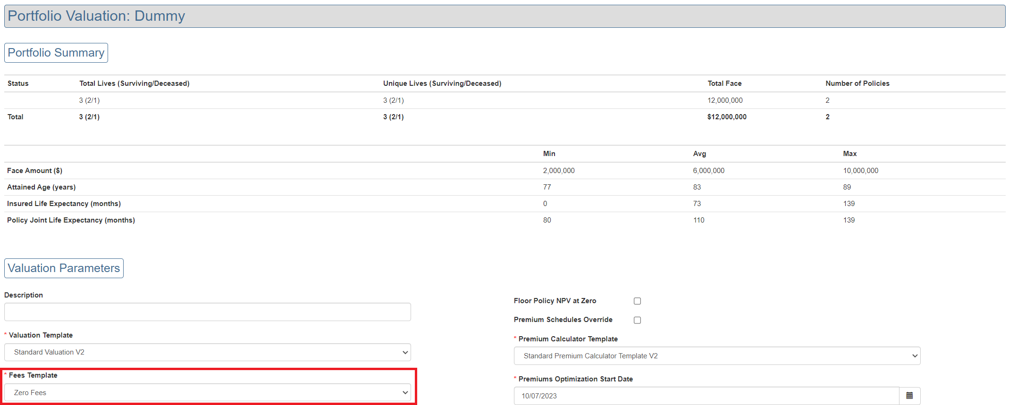Select the Valuation Parameters section heading
This screenshot has height=405, width=1009.
point(64,268)
